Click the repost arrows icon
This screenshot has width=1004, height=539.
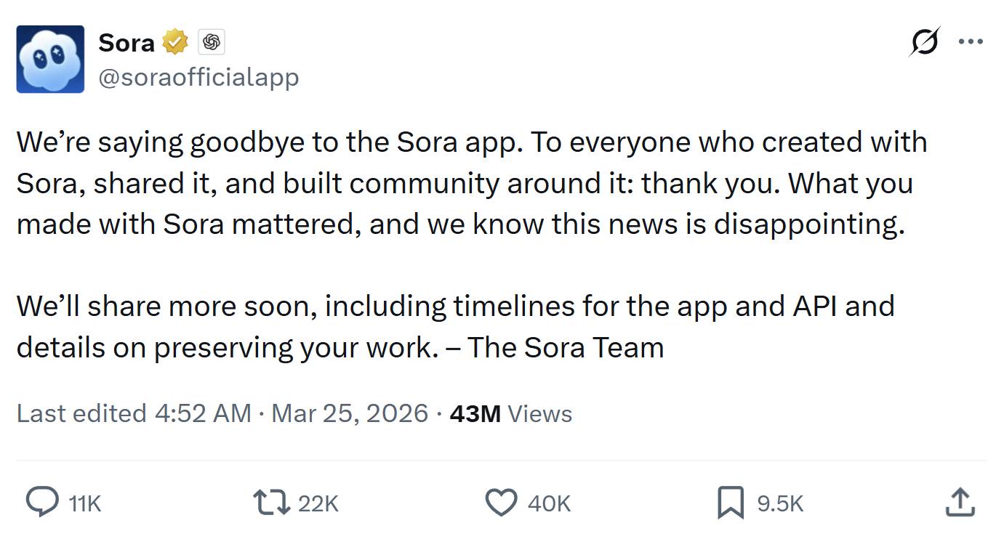pos(270,503)
